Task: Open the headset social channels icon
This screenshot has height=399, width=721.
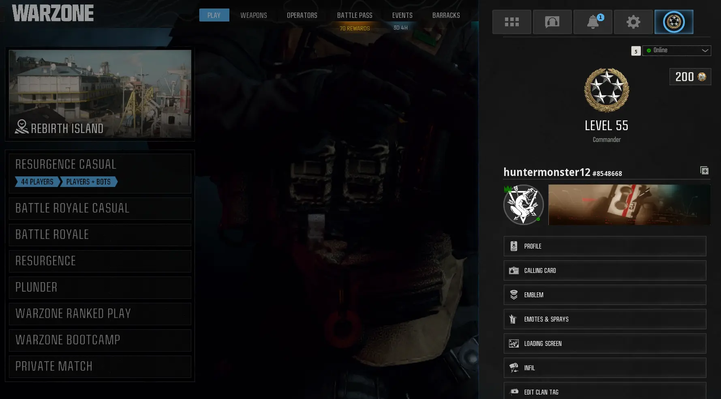Action: click(552, 22)
